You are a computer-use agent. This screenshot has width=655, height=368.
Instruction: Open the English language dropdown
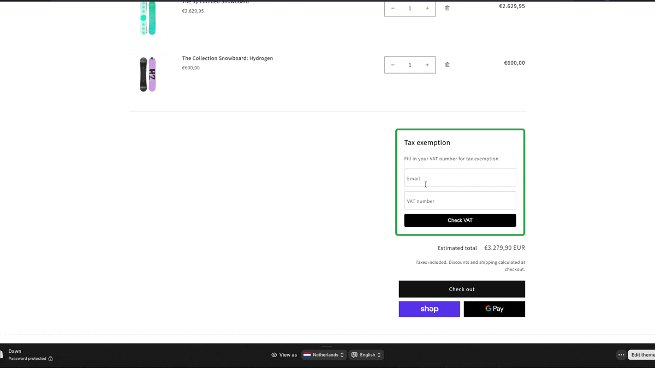[x=366, y=355]
